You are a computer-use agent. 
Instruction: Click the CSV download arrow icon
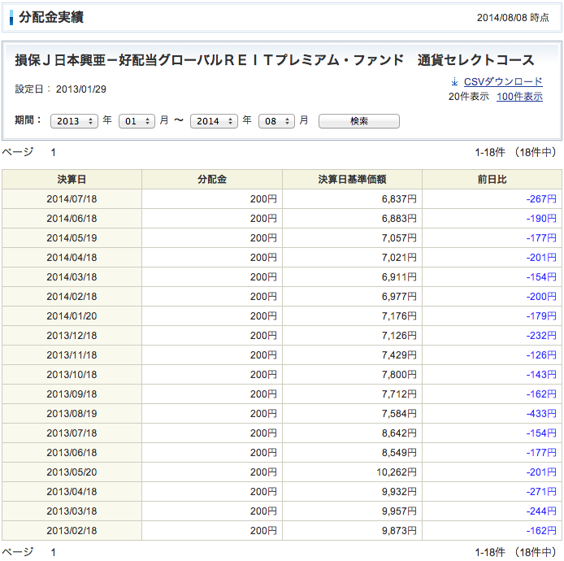coord(454,81)
